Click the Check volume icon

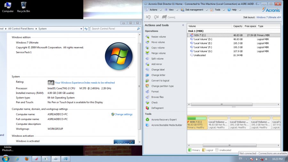pos(147,102)
